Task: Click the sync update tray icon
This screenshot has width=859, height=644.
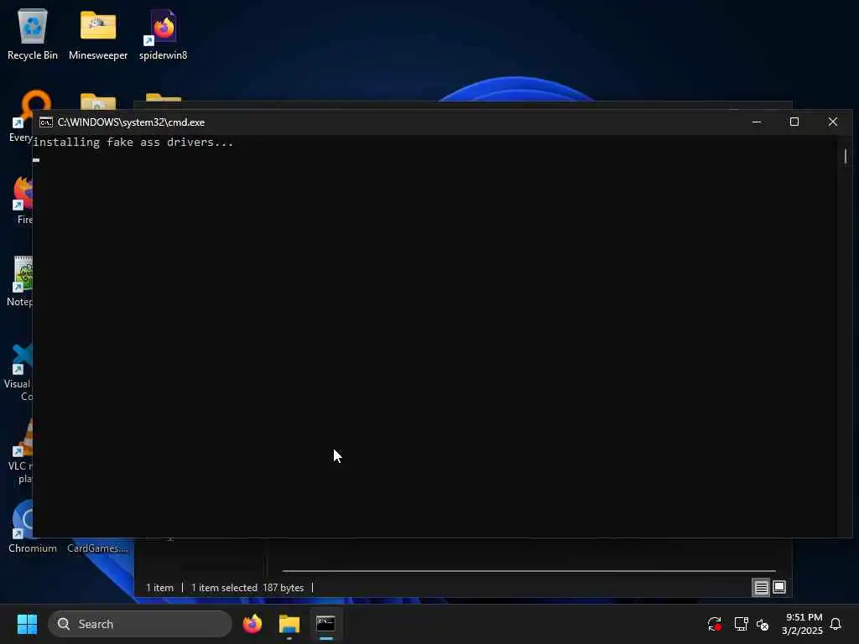Action: (715, 624)
